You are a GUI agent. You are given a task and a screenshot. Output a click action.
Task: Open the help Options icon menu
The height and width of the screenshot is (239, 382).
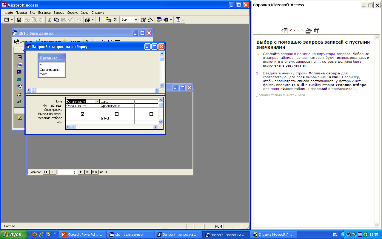(x=317, y=30)
